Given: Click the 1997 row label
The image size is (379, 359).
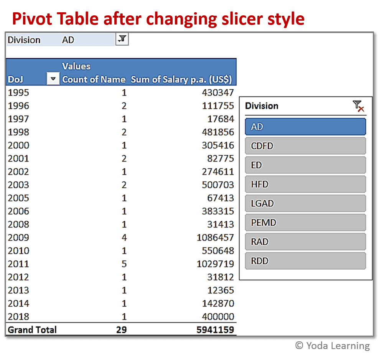Looking at the screenshot, I should 18,119.
